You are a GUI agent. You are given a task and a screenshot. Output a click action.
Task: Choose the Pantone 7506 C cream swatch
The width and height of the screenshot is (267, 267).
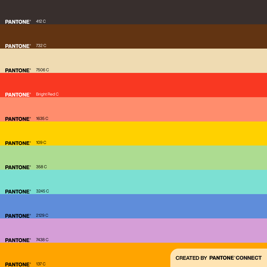click(x=133, y=61)
